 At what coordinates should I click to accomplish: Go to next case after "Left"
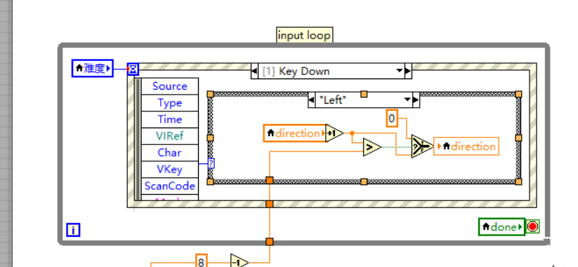tap(416, 100)
